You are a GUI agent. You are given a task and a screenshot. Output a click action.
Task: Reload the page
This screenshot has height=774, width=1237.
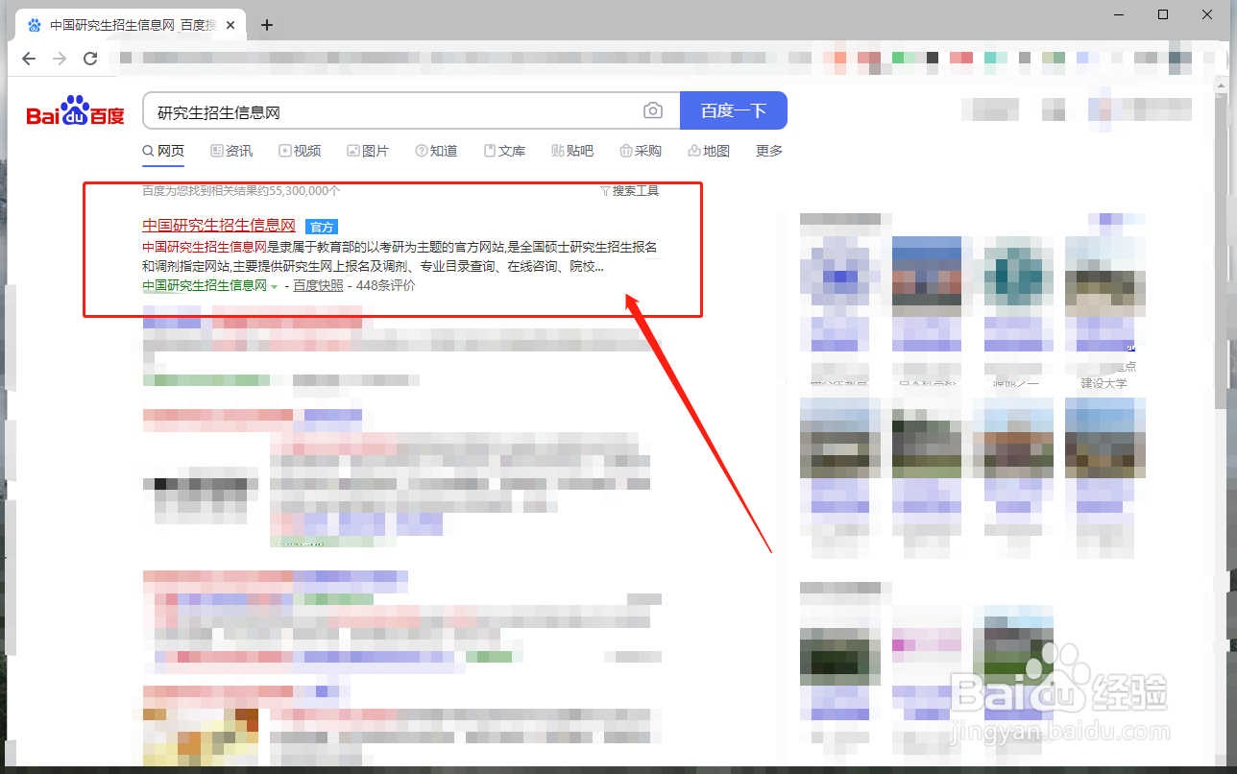[90, 59]
